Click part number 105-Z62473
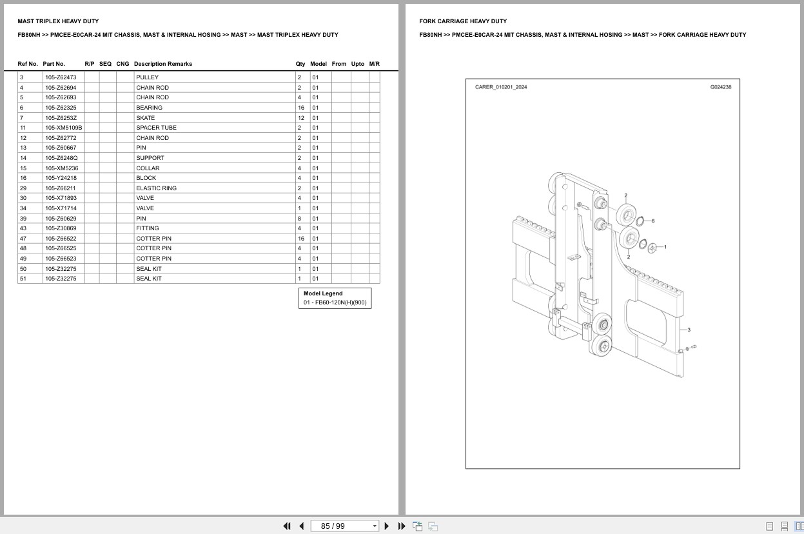This screenshot has height=534, width=804. (x=61, y=77)
